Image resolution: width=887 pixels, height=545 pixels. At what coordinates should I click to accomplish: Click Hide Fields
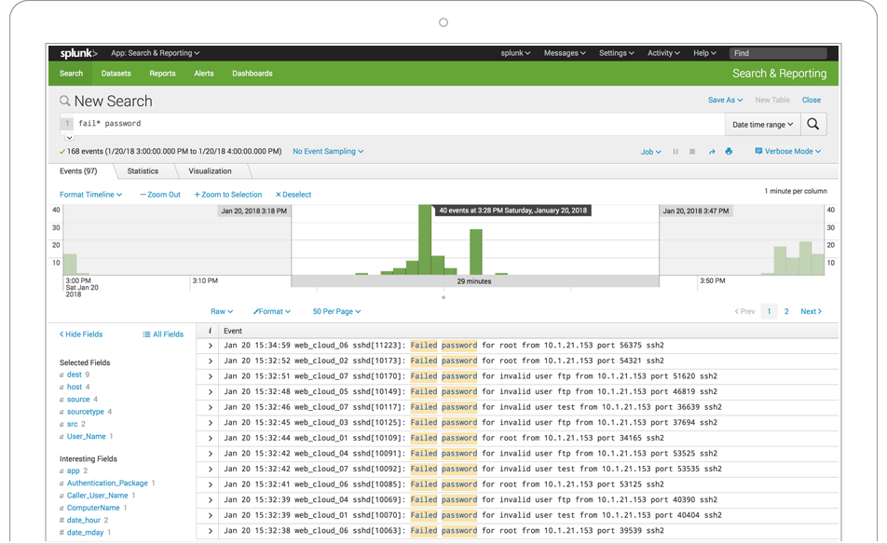[x=81, y=334]
